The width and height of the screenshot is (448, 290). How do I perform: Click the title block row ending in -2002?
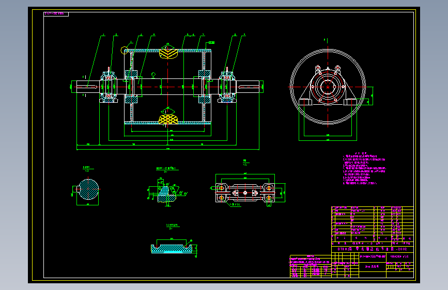(x=372, y=249)
